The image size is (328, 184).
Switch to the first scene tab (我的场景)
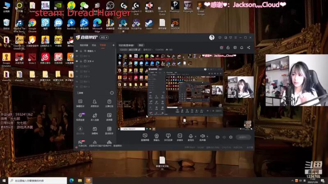coord(84,45)
